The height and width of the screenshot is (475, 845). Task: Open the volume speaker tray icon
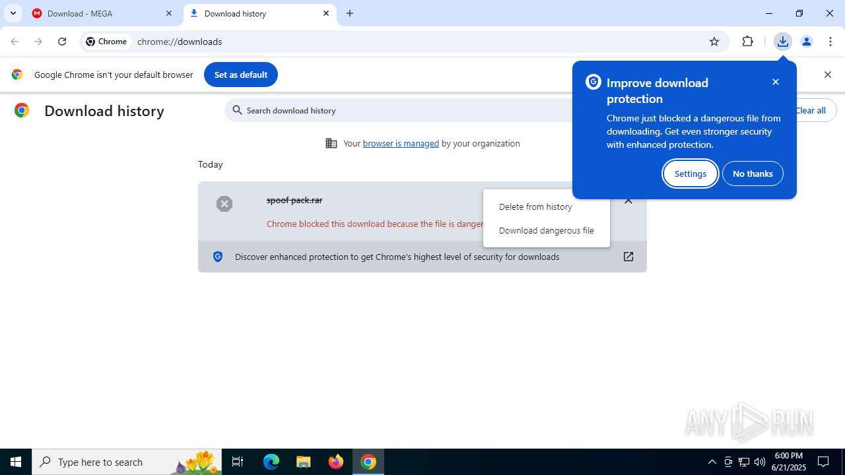tap(760, 462)
